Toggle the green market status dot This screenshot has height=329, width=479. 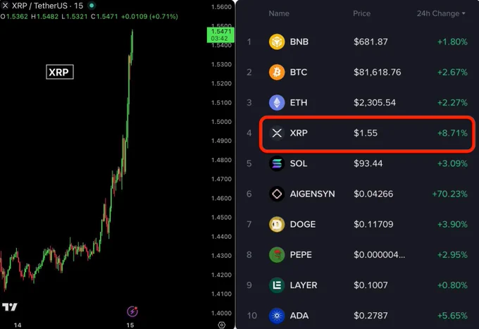point(92,6)
